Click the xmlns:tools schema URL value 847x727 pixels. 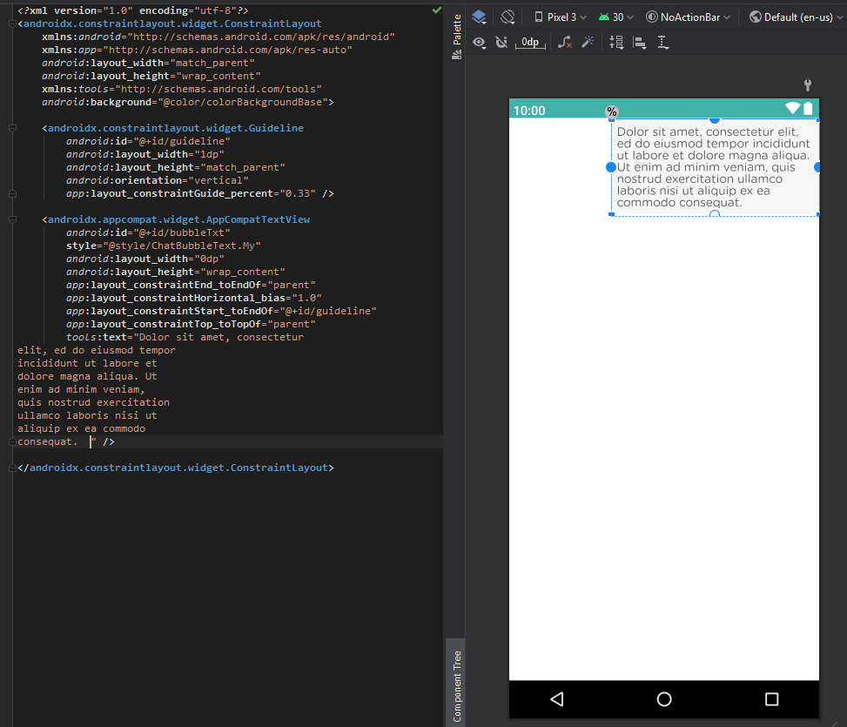[x=218, y=89]
